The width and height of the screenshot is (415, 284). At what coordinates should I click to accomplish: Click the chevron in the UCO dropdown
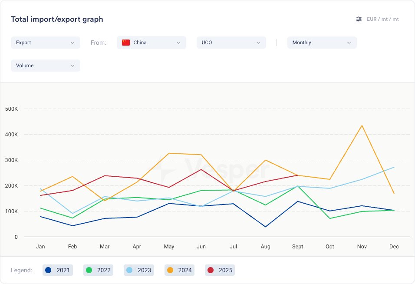click(x=258, y=43)
